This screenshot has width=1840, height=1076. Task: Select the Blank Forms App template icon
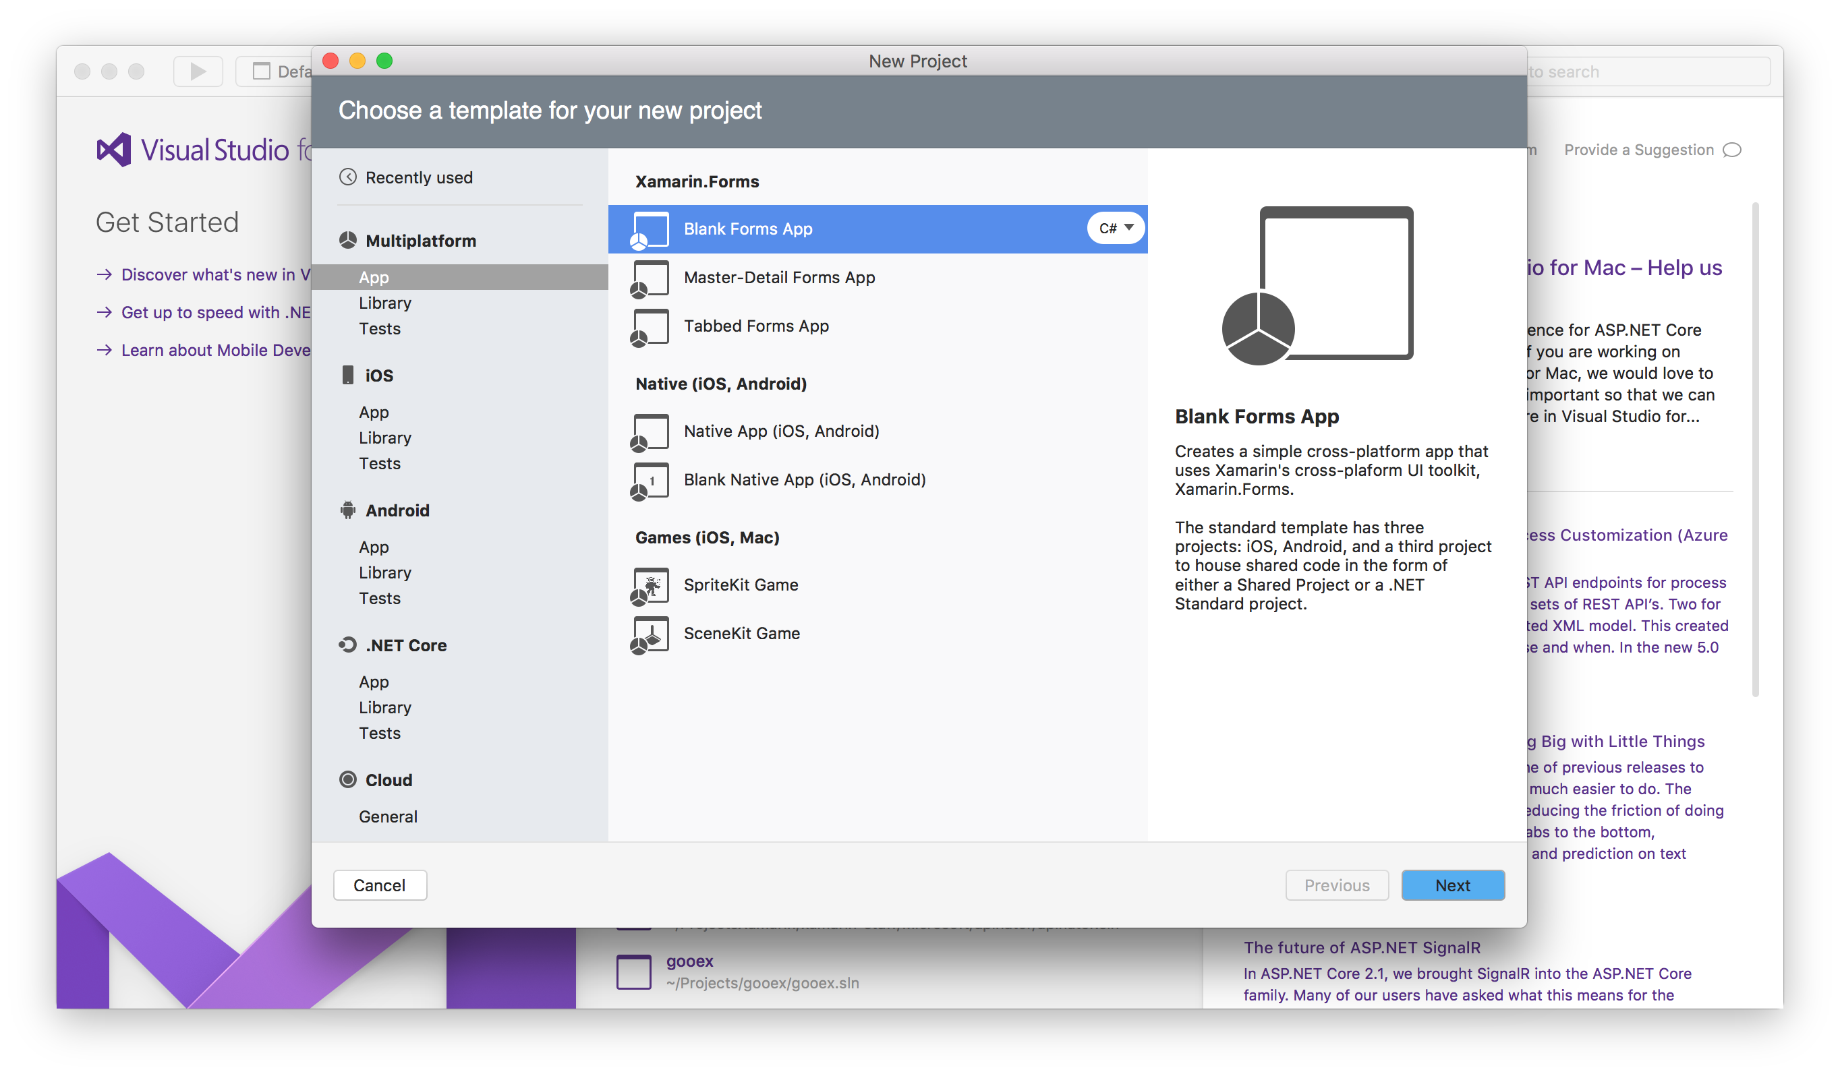click(x=649, y=230)
